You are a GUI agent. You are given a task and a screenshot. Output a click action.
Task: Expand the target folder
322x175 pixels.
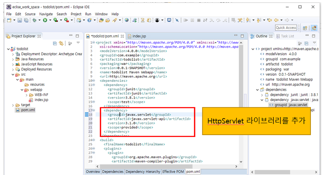click(x=13, y=105)
